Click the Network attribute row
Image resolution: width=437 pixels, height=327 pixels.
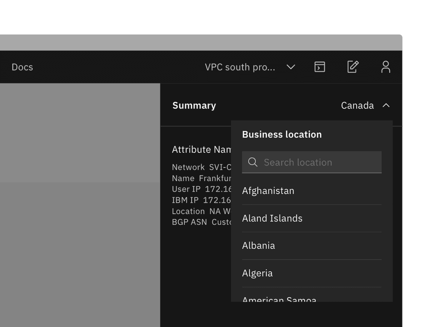tap(201, 167)
